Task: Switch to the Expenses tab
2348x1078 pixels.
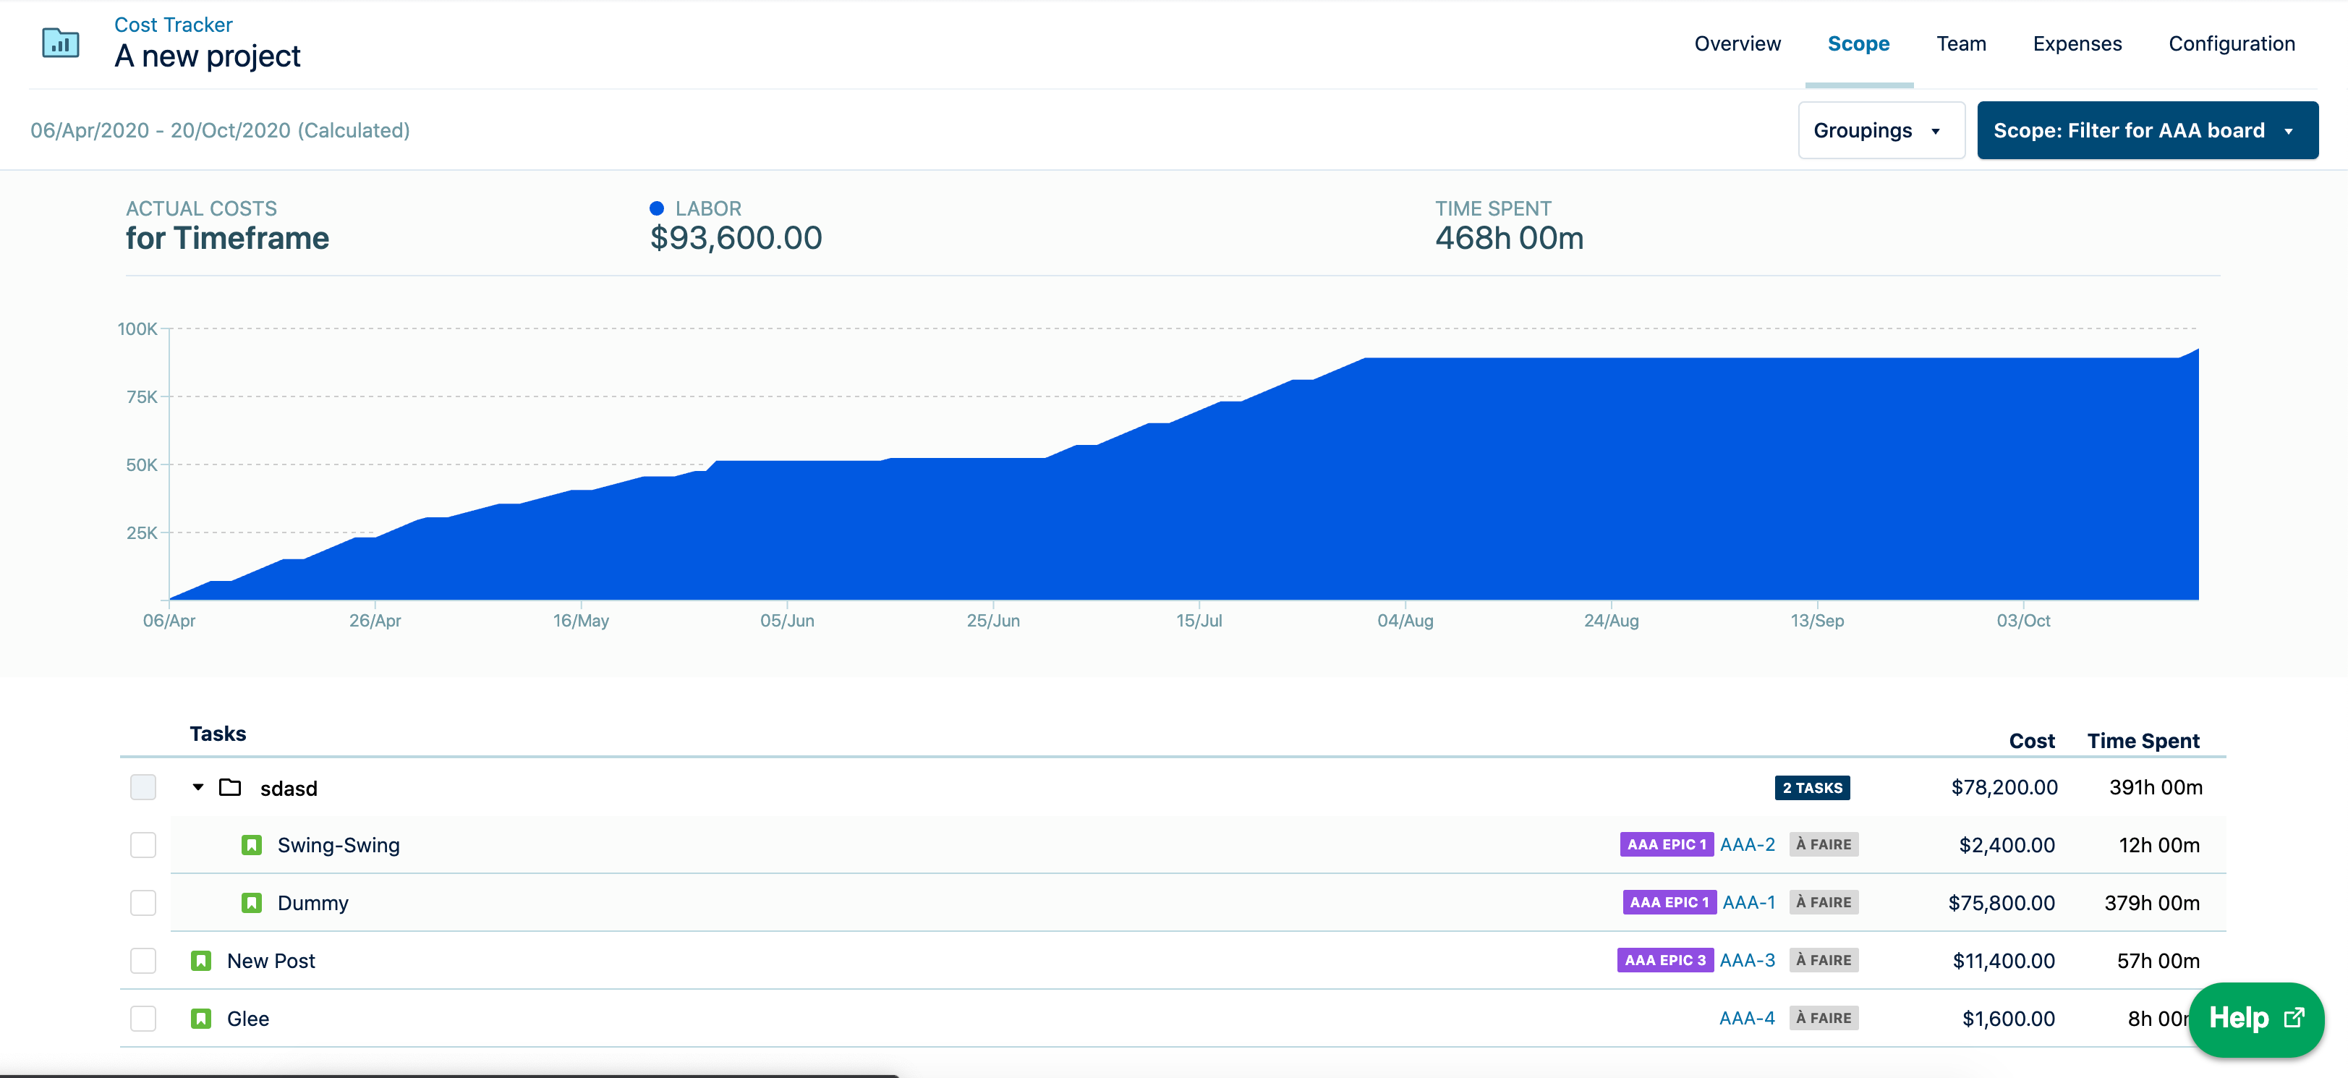Action: (2077, 43)
